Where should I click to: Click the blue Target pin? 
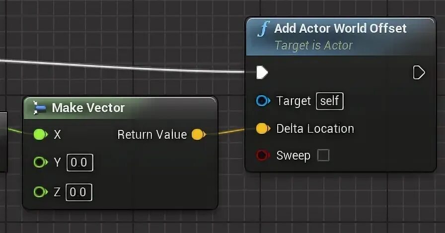[263, 101]
